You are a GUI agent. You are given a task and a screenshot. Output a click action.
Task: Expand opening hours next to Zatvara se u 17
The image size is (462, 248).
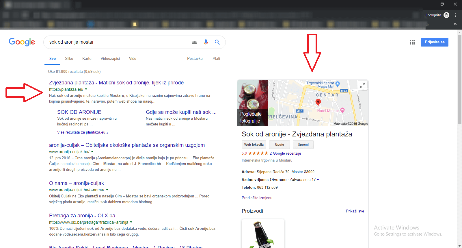(318, 180)
